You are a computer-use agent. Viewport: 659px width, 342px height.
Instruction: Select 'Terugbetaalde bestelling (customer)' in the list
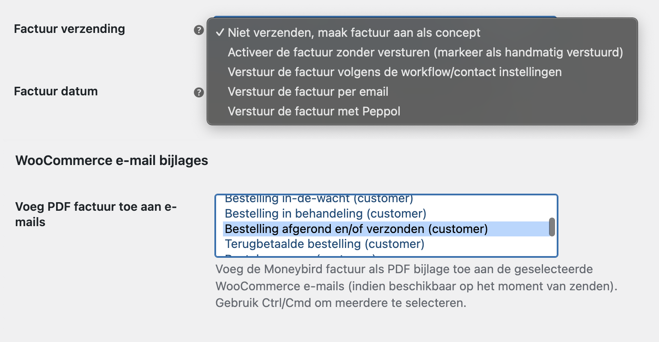[x=324, y=244]
